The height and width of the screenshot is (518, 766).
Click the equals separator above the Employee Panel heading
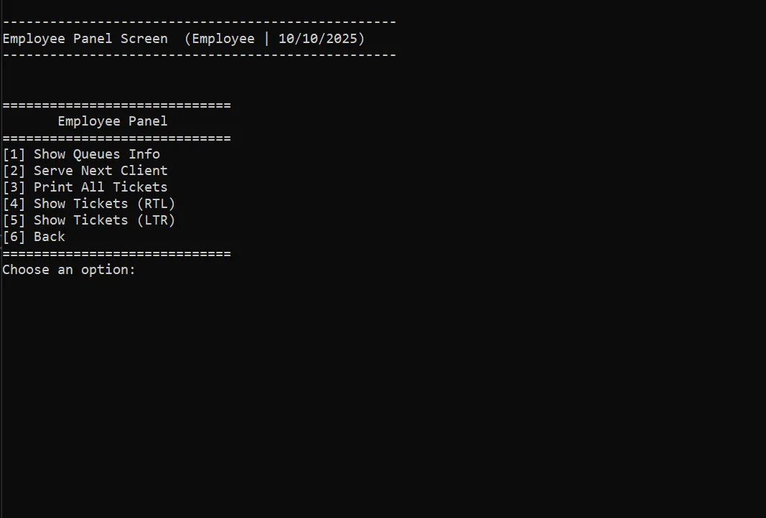click(x=116, y=105)
